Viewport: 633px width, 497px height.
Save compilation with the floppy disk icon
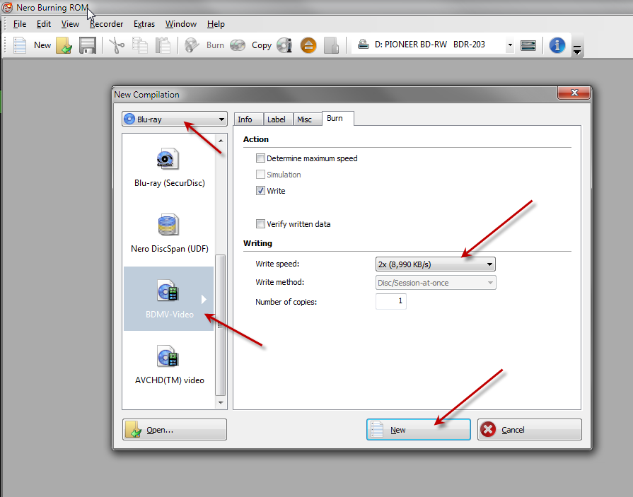(87, 45)
